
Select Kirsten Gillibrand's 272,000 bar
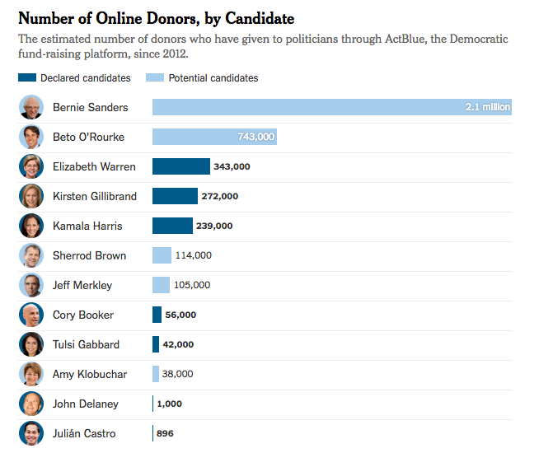175,196
